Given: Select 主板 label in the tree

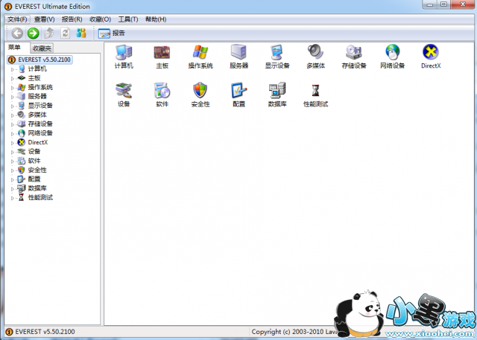Looking at the screenshot, I should [x=34, y=78].
